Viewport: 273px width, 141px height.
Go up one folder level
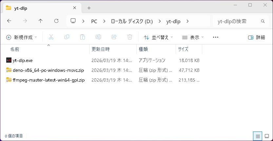40,21
